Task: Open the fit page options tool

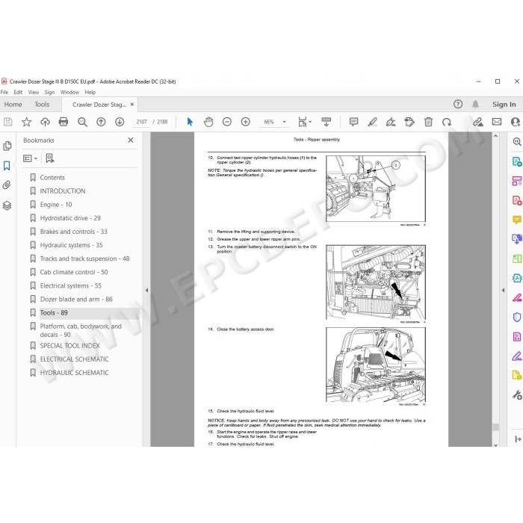Action: click(305, 122)
